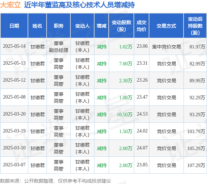This screenshot has width=207, height=184.
Task: Click the 变动人 column header
Action: (82, 26)
